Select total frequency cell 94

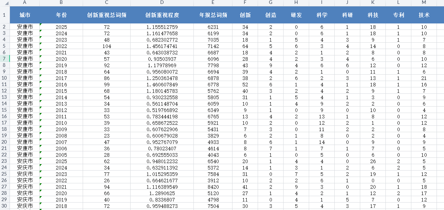[x=106, y=187]
